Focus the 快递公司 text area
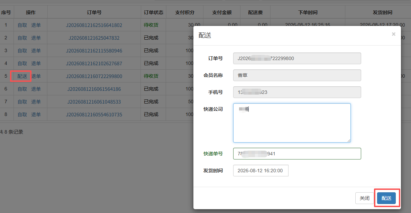The image size is (411, 213). (292, 123)
